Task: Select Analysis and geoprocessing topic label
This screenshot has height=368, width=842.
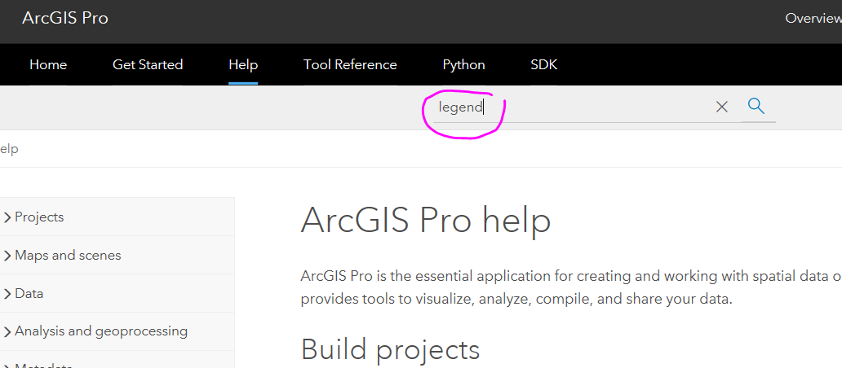Action: click(101, 331)
